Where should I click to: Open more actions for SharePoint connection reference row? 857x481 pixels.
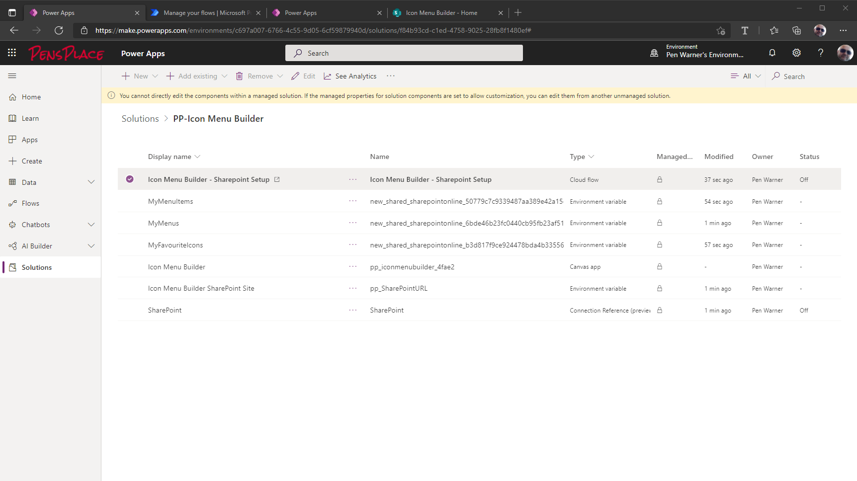tap(353, 310)
